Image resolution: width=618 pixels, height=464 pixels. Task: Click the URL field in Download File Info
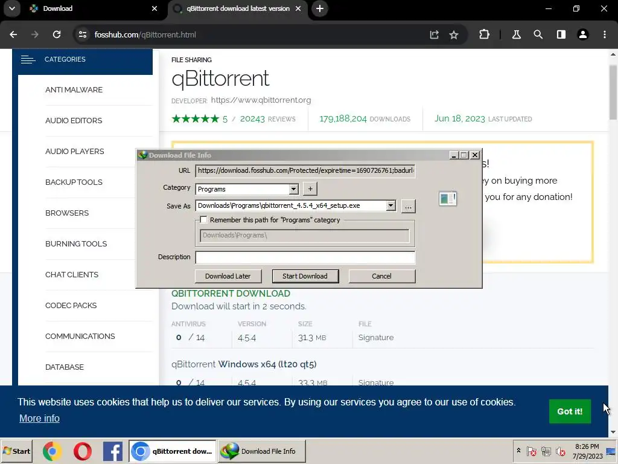point(305,170)
